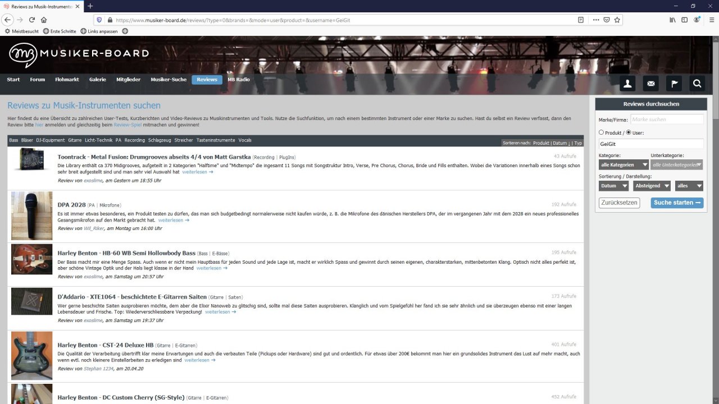This screenshot has width=719, height=404.
Task: Open the D'Addario XTE1064 review title
Action: 132,296
